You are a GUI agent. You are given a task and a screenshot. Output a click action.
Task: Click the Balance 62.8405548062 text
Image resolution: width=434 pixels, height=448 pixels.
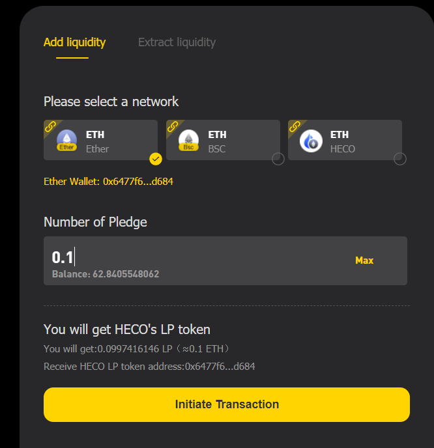[x=106, y=274]
